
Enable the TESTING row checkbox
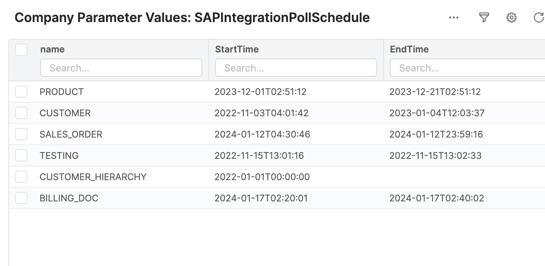coord(21,155)
